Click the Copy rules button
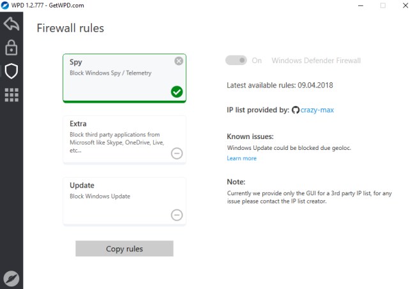415x289 pixels. tap(124, 249)
